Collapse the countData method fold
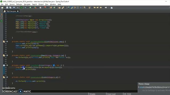Screen dimensions: 170x95 7,65
